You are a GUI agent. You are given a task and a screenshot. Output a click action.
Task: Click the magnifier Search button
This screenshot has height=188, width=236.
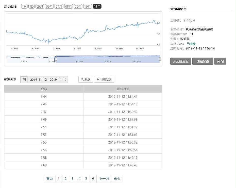click(x=86, y=79)
